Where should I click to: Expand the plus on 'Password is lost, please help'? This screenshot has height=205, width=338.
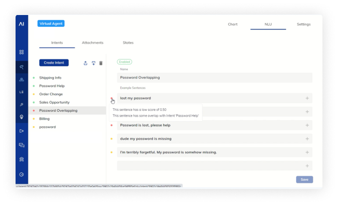[x=307, y=125]
